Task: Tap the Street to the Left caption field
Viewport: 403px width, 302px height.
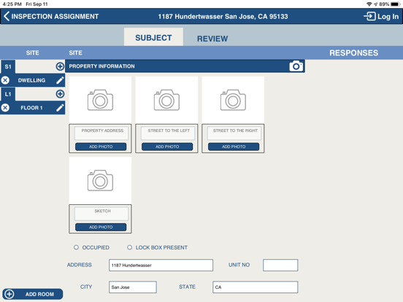Action: (x=168, y=133)
